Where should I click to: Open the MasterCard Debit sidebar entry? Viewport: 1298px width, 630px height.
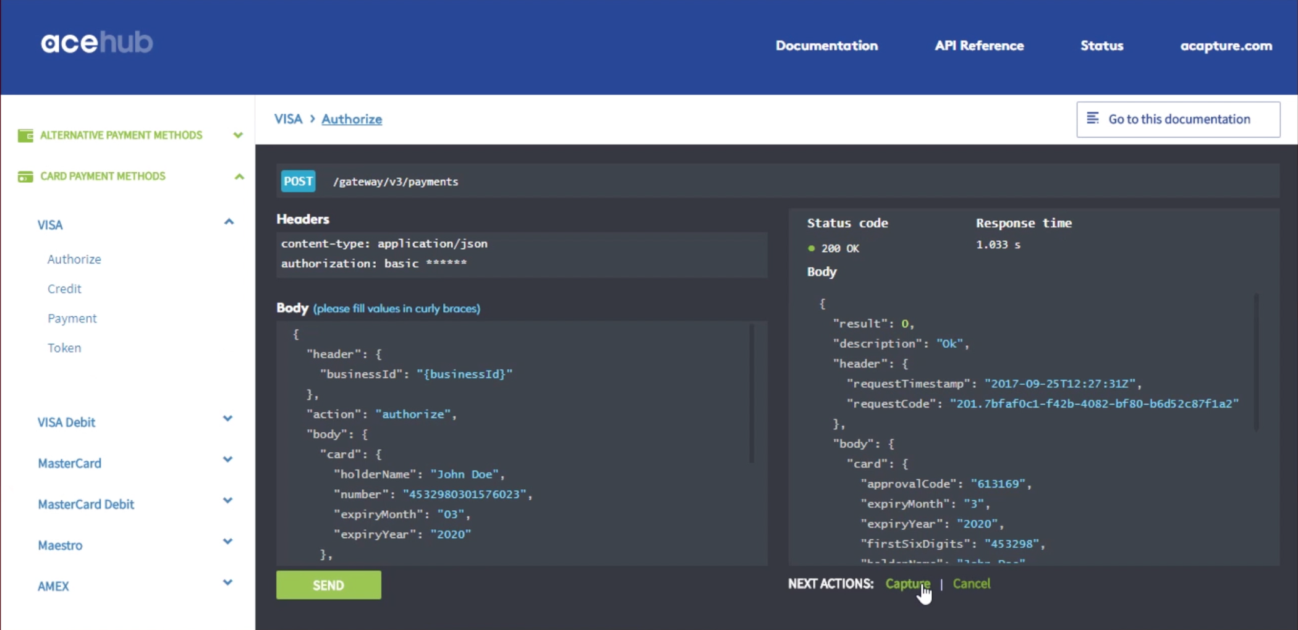[x=86, y=505]
